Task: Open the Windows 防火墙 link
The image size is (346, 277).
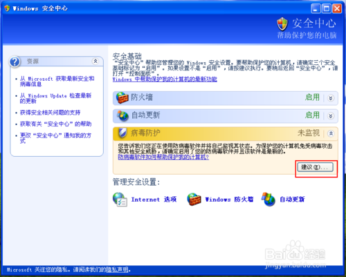Action: (229, 200)
